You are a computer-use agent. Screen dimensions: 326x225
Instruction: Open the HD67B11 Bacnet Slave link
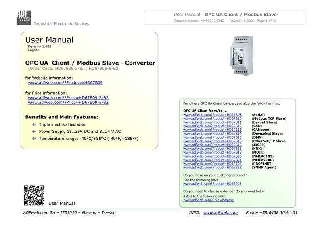[212, 122]
